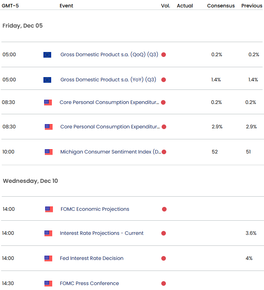
Task: Click the US flag beside FOMC Press Conference
Action: (48, 284)
